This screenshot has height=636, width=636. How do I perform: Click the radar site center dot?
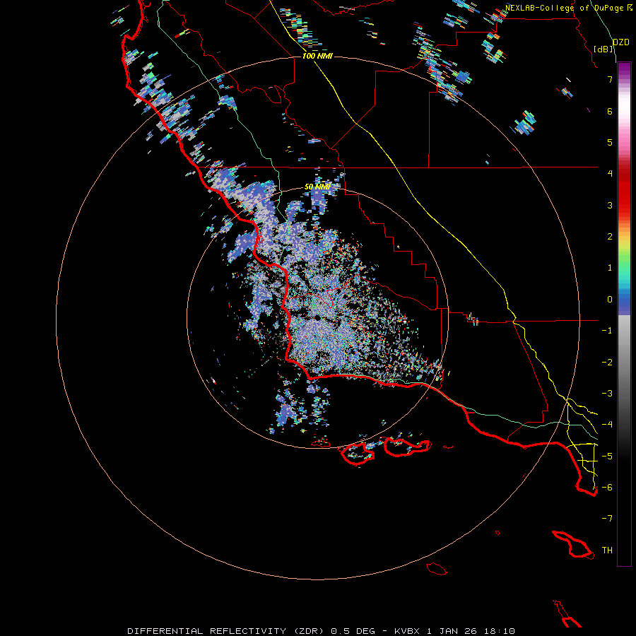click(x=317, y=318)
